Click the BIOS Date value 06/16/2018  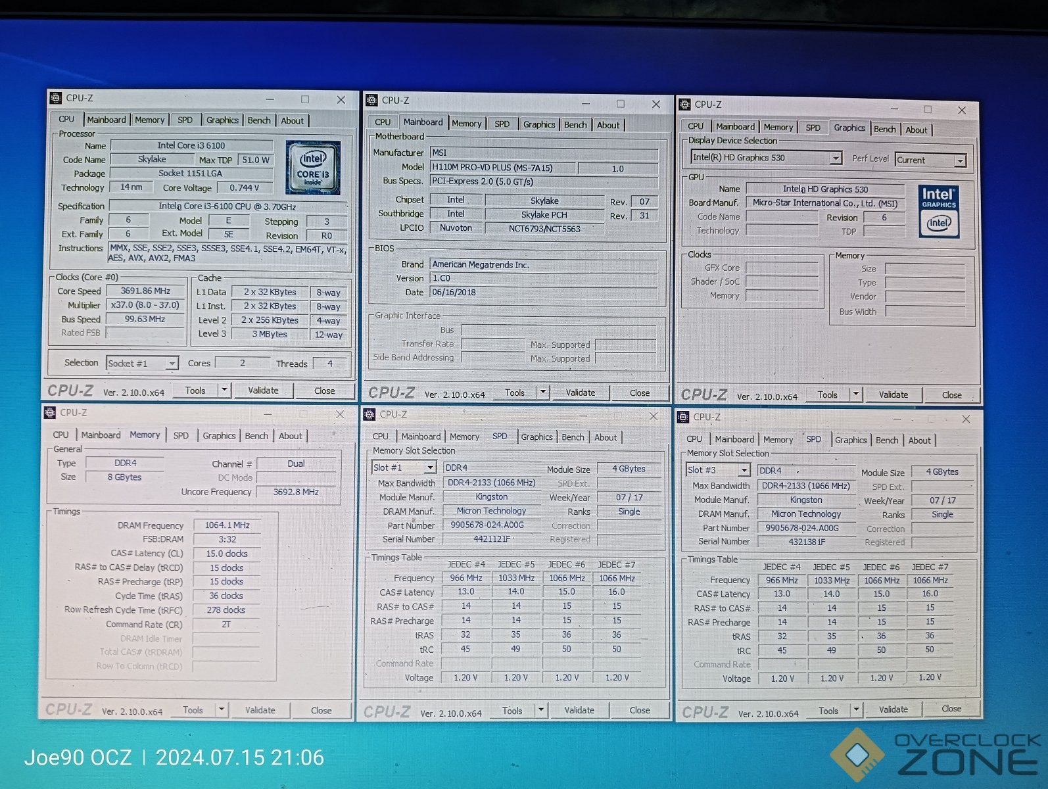tap(543, 293)
